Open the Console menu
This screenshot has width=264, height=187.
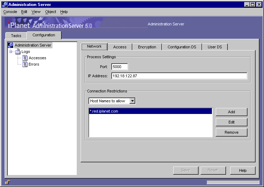pyautogui.click(x=10, y=12)
